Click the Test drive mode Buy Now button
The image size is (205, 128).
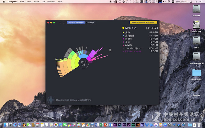coord(143,23)
